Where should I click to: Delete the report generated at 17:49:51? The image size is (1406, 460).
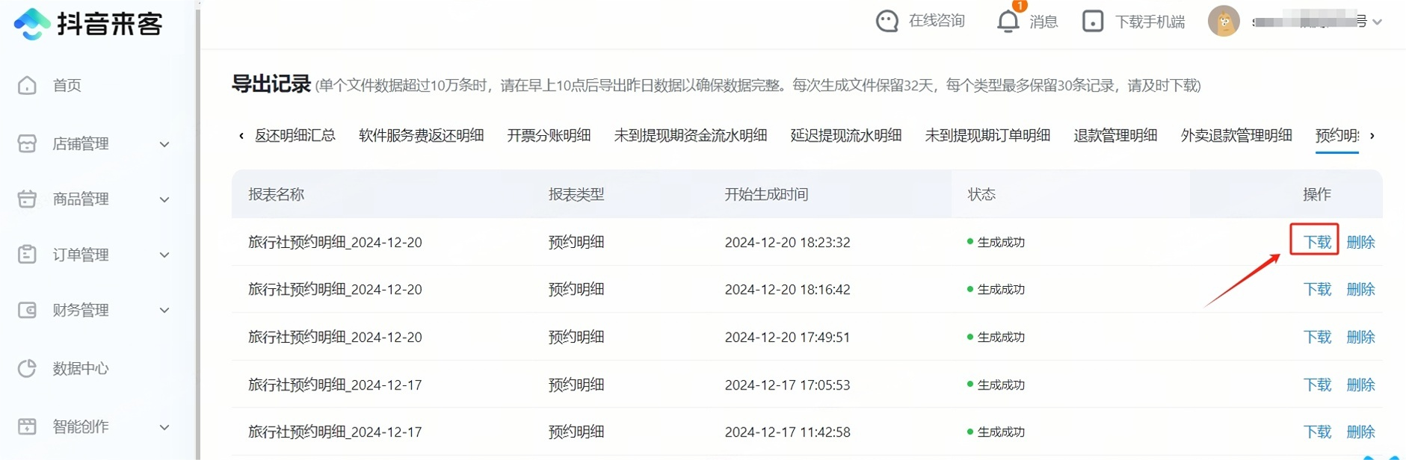(1360, 337)
